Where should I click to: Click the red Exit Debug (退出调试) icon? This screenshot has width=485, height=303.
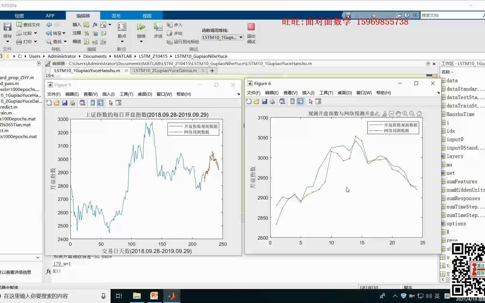click(251, 27)
